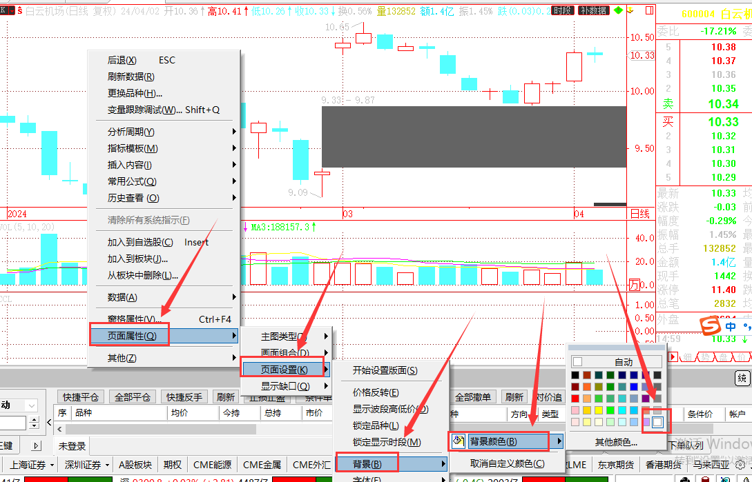Switch to A股板块 tab
The height and width of the screenshot is (482, 752).
click(x=135, y=465)
